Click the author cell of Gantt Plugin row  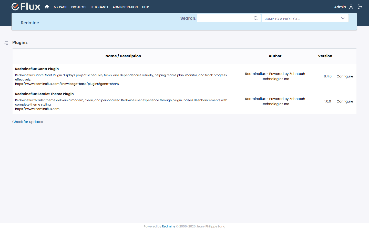pos(275,76)
